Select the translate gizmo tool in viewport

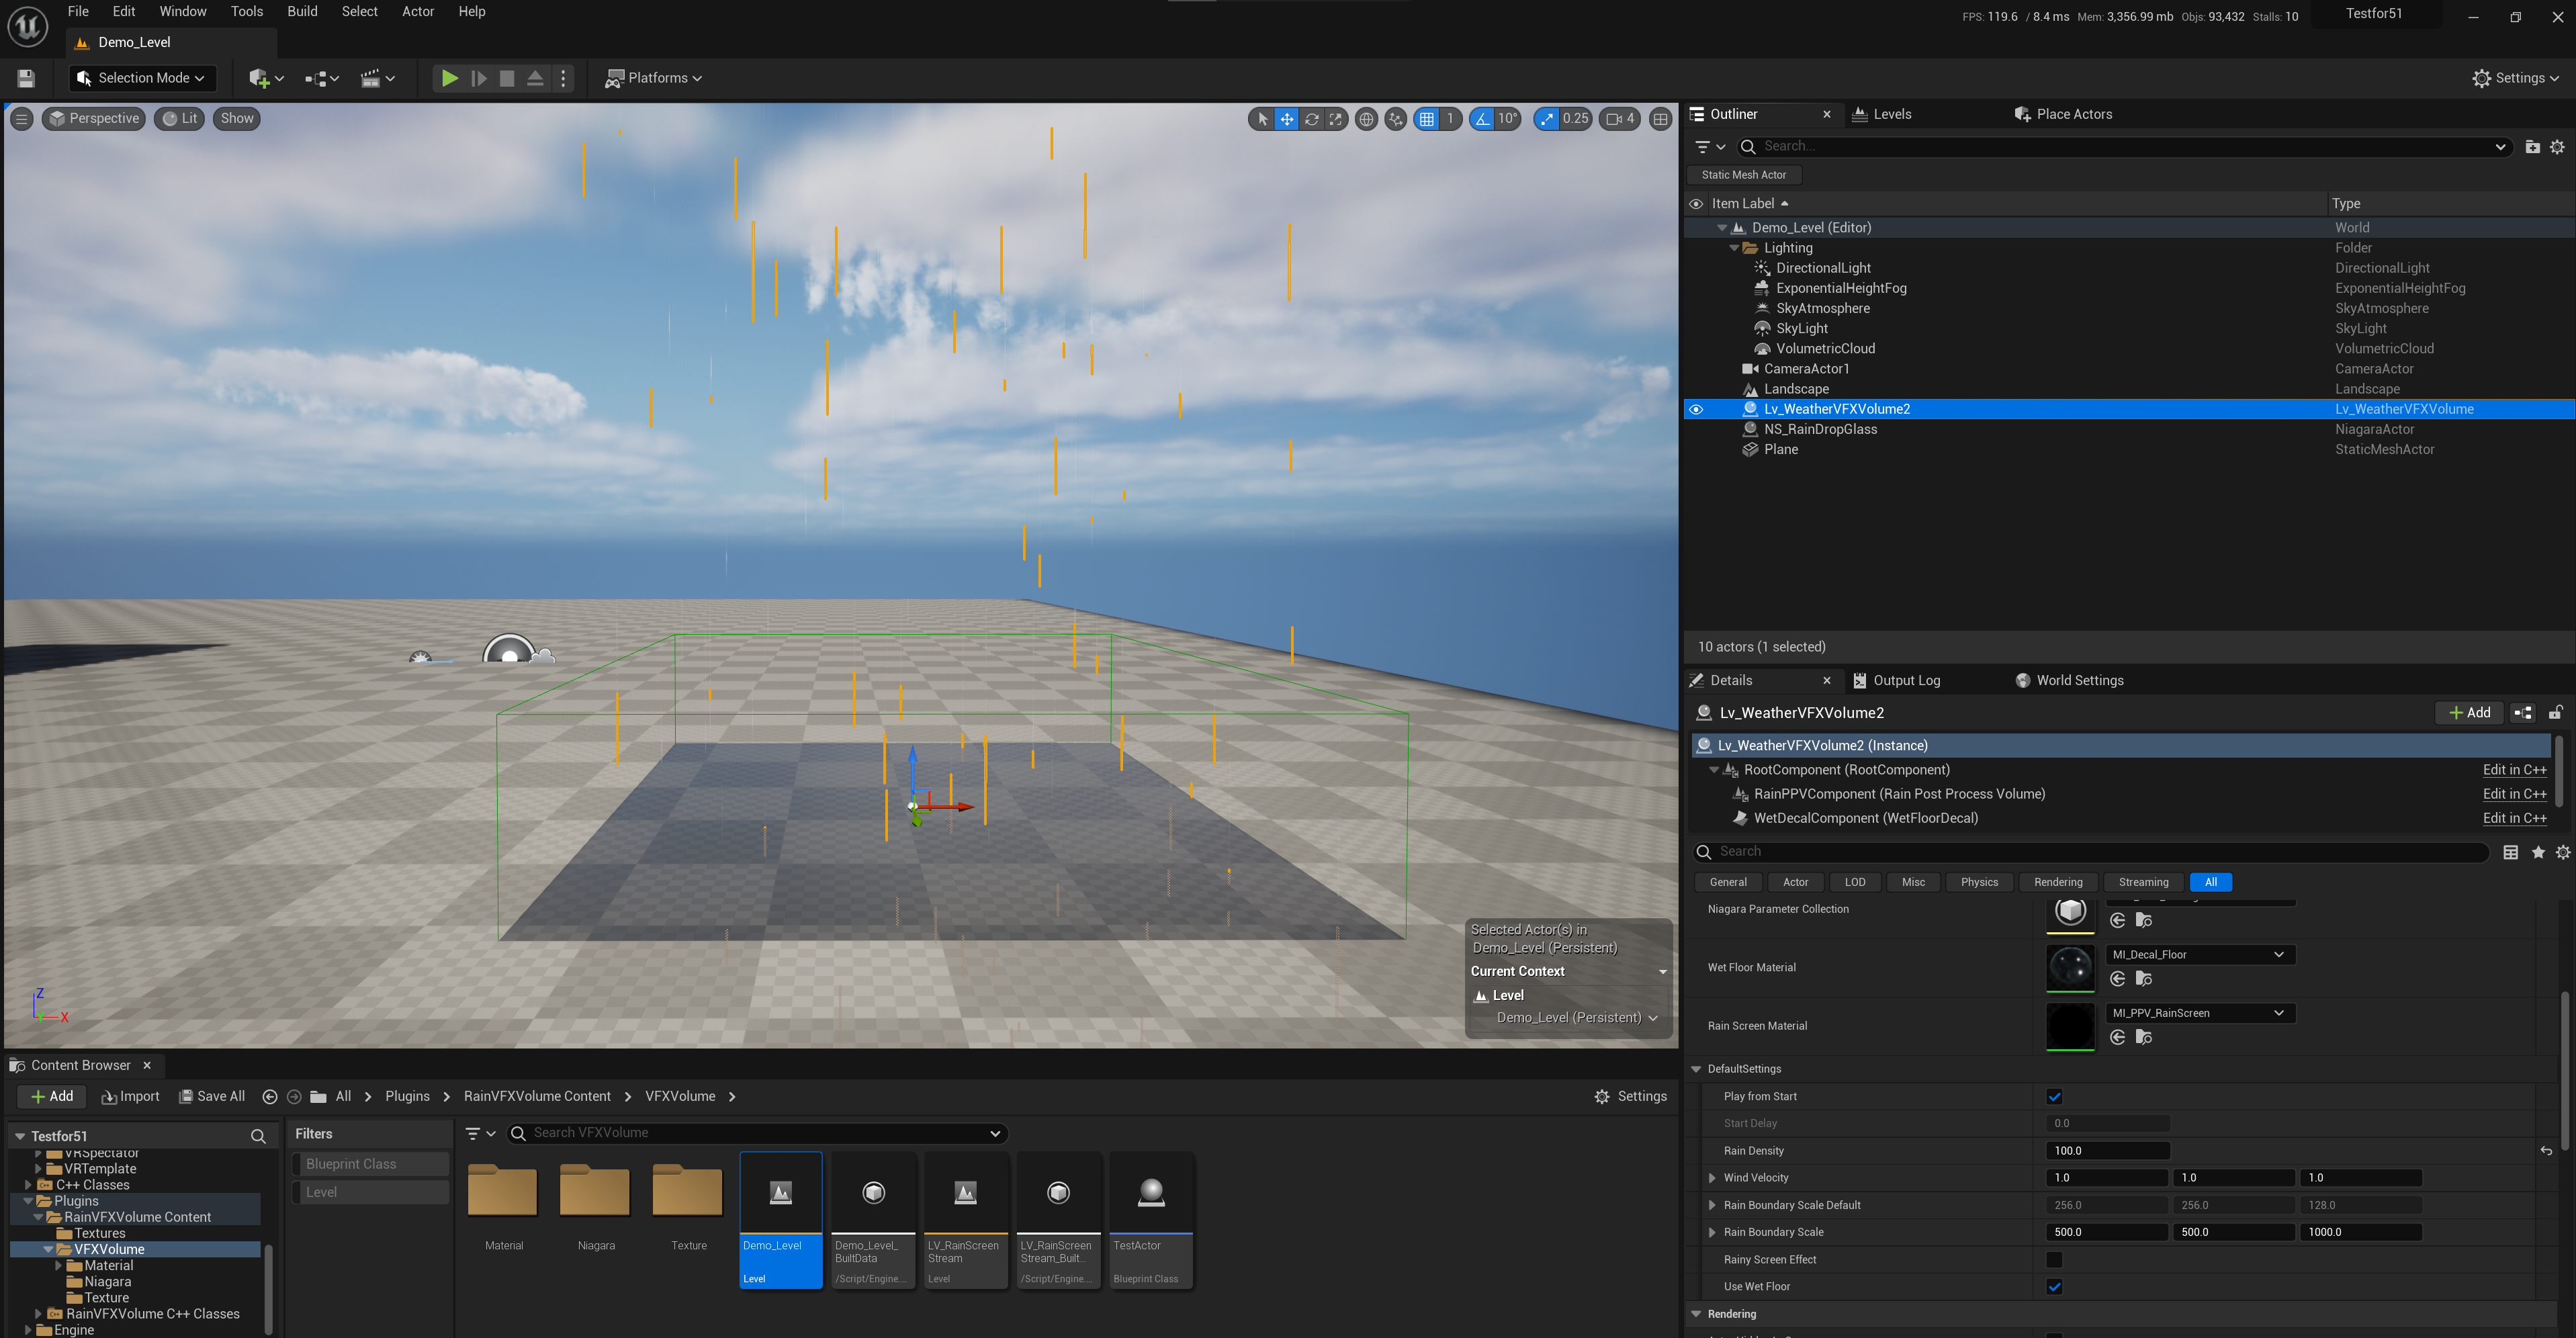1286,119
